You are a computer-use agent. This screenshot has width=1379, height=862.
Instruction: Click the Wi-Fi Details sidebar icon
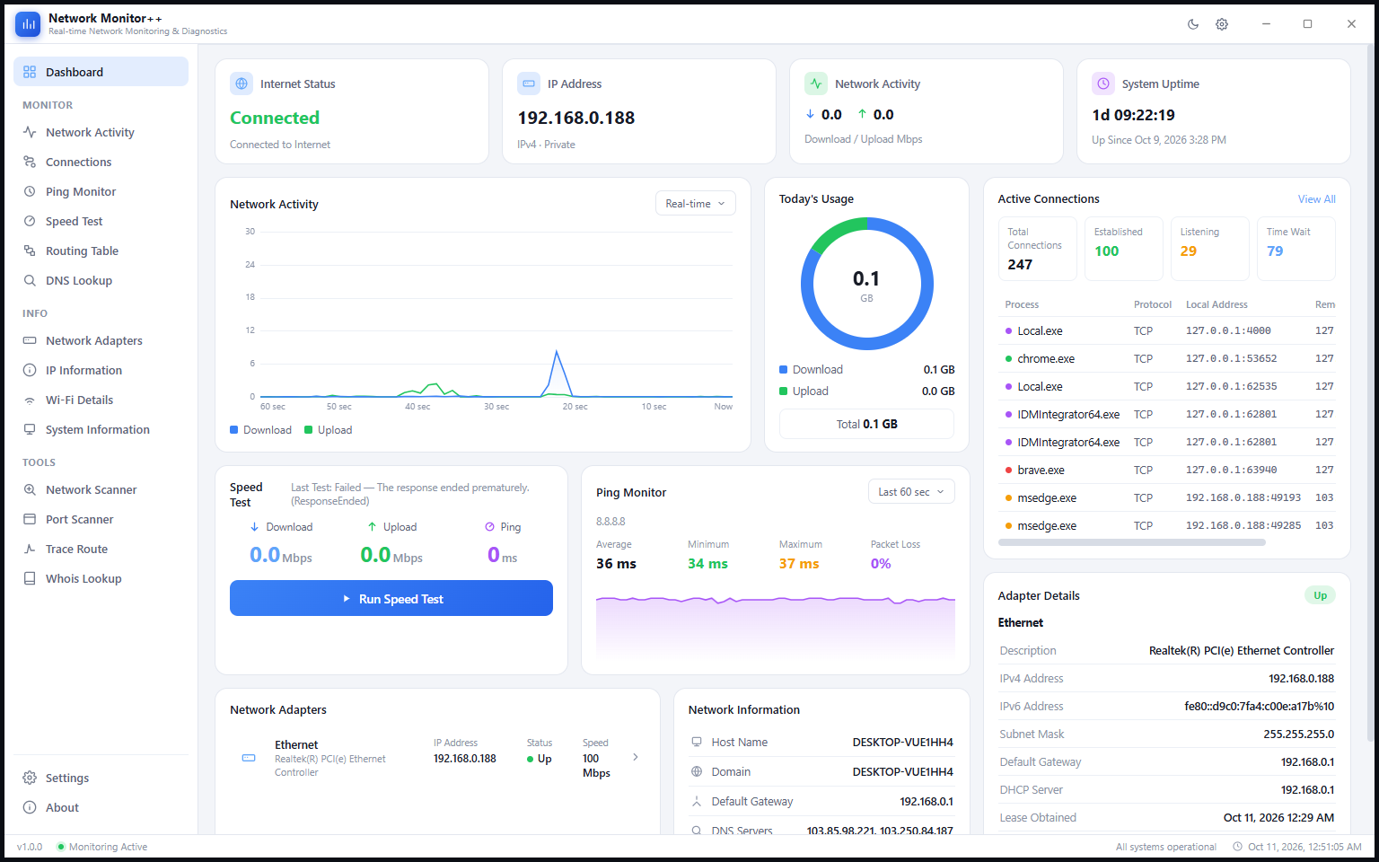coord(30,400)
